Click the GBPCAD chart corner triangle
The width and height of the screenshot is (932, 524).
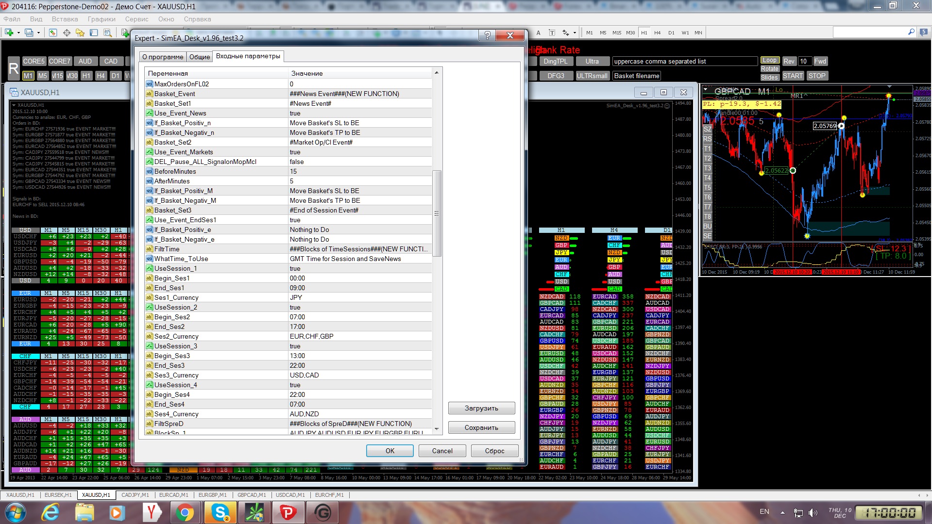point(706,90)
